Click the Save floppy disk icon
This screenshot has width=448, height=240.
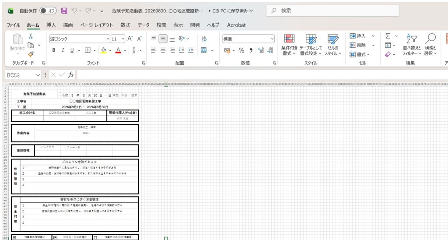click(x=64, y=11)
